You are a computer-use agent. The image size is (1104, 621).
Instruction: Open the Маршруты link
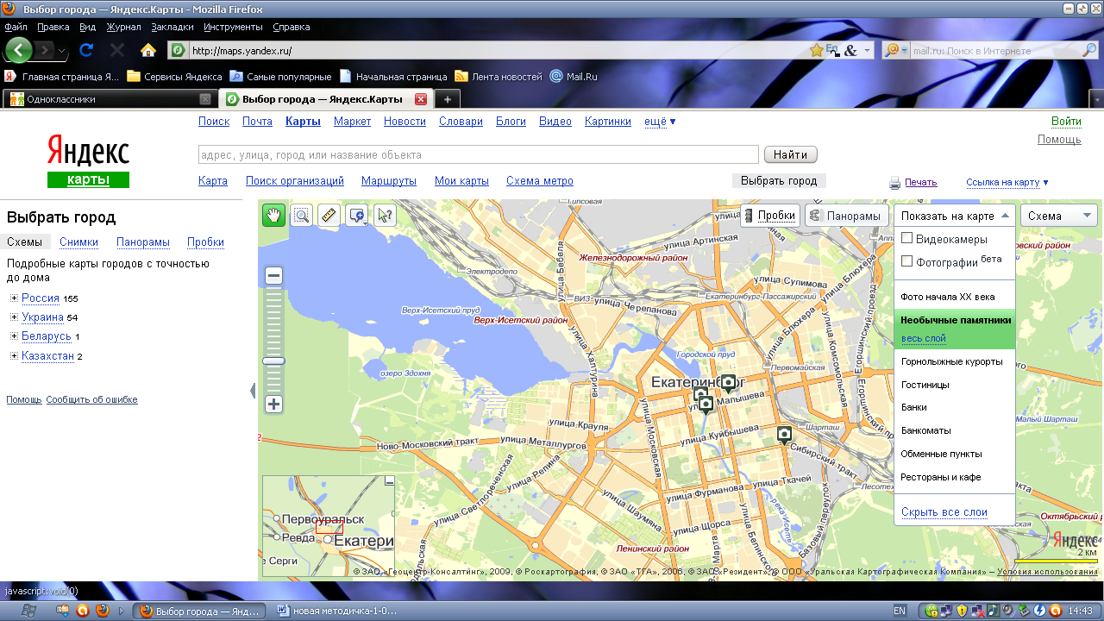point(389,181)
